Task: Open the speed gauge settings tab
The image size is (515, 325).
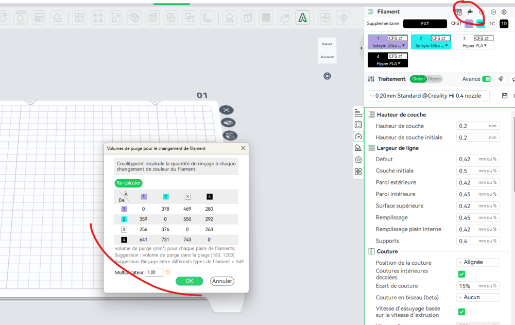Action: [x=358, y=136]
